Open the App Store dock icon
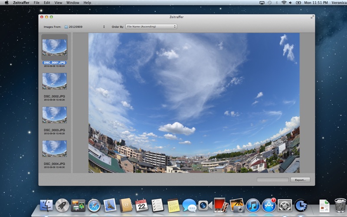Image resolution: width=347 pixels, height=217 pixels. (268, 205)
